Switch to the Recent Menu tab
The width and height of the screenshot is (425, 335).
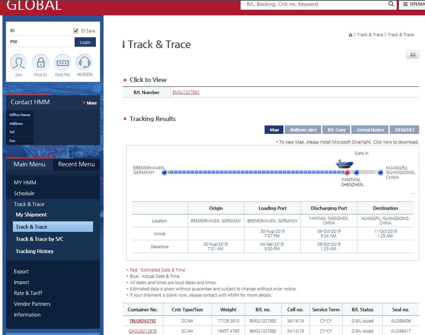pyautogui.click(x=76, y=164)
